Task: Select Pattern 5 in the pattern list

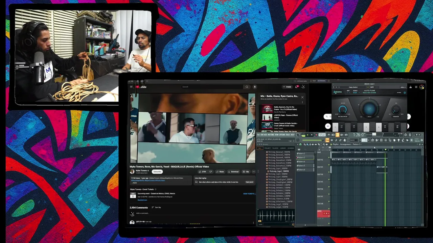Action: pyautogui.click(x=305, y=166)
